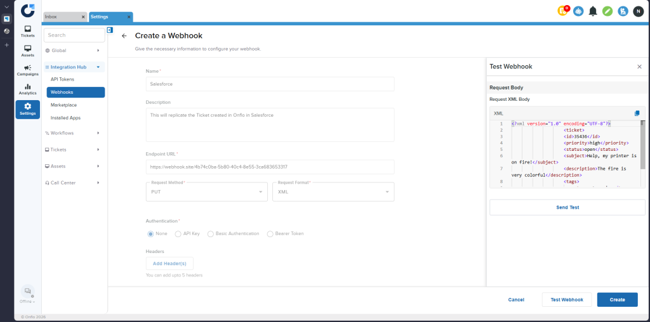
Task: Expand the Assets settings section
Action: 74,166
